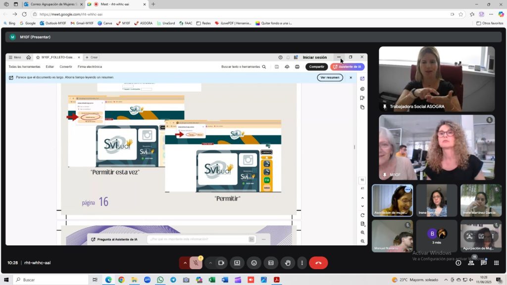Rotate the page view in Acrobat

click(362, 215)
